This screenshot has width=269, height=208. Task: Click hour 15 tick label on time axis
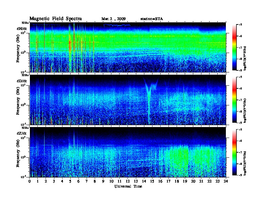point(153,181)
